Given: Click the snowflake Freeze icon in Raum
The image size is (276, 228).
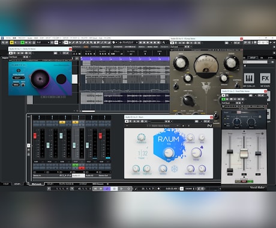Looking at the screenshot, I should tap(175, 169).
